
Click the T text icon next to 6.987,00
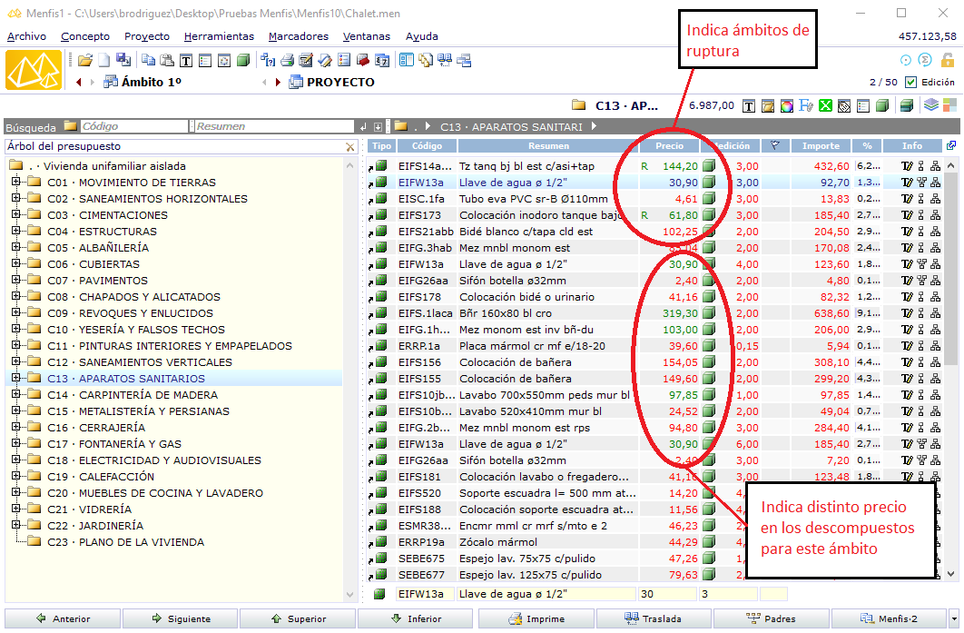[749, 106]
